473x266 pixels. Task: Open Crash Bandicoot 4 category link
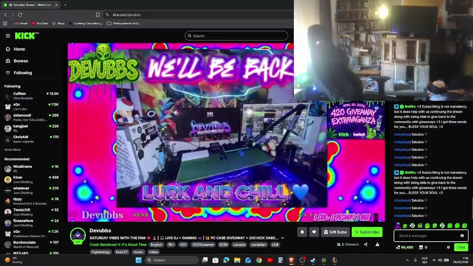pos(118,245)
